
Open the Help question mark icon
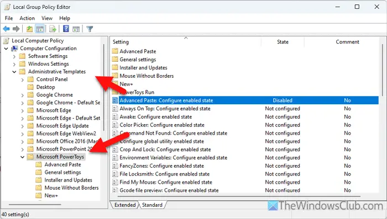coord(66,29)
